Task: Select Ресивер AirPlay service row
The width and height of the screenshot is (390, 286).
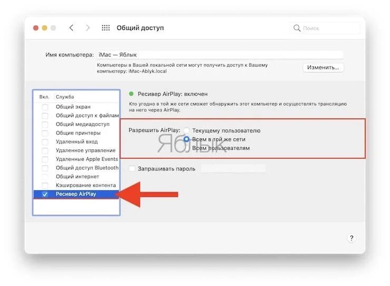Action: [x=76, y=194]
